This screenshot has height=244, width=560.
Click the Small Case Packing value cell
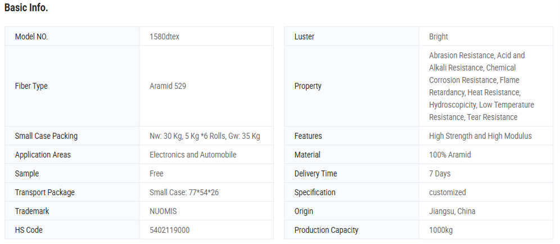click(x=205, y=136)
